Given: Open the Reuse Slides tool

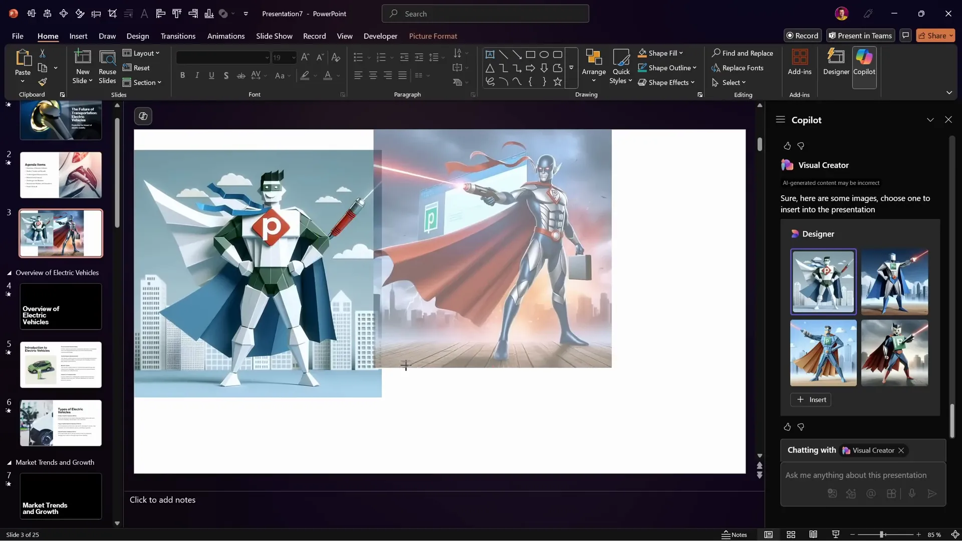Looking at the screenshot, I should click(x=107, y=67).
